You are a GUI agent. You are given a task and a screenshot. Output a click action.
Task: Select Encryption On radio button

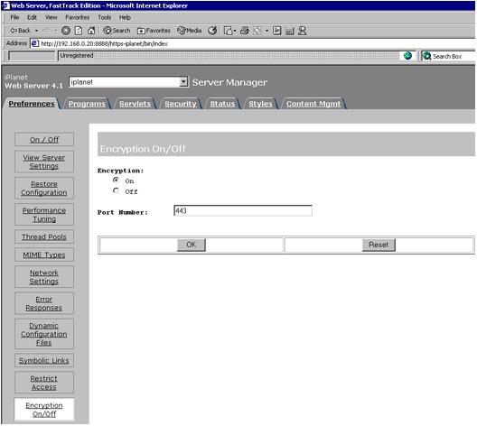116,181
